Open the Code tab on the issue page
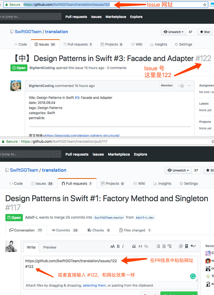214x295 pixels. [21, 44]
